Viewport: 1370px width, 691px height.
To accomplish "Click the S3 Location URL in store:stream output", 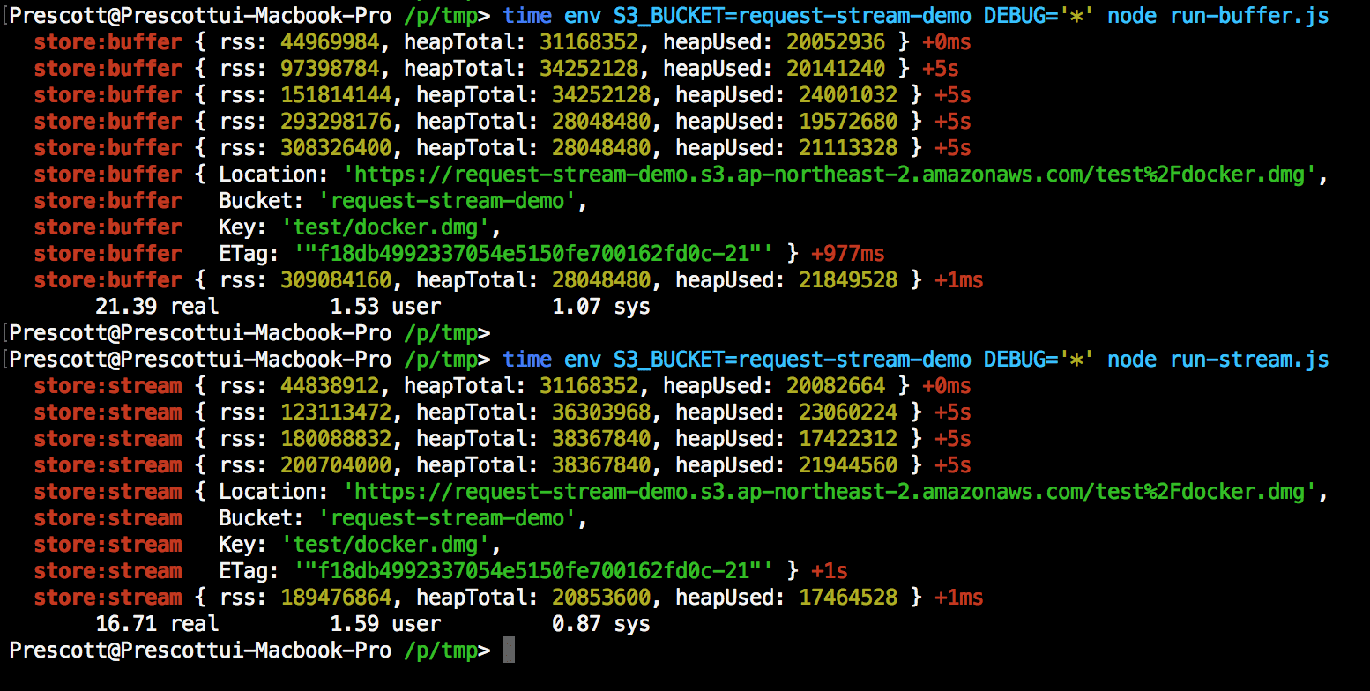I will point(830,492).
